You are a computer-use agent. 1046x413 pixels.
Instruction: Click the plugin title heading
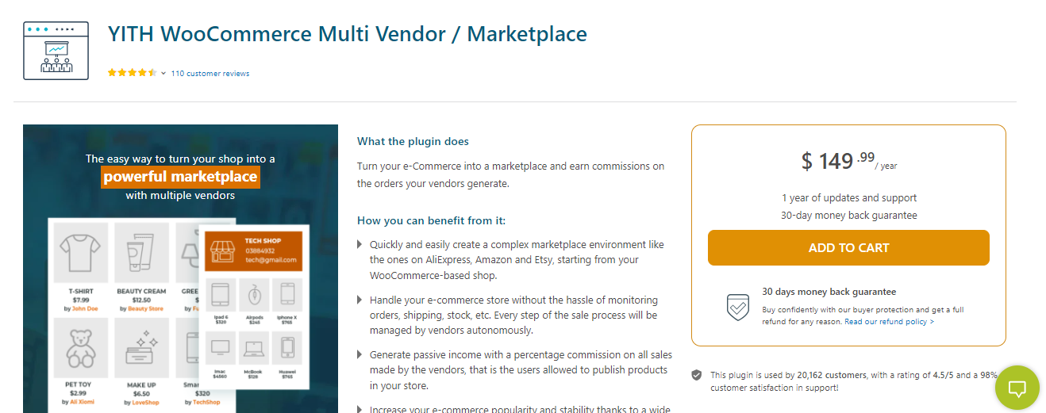point(348,35)
